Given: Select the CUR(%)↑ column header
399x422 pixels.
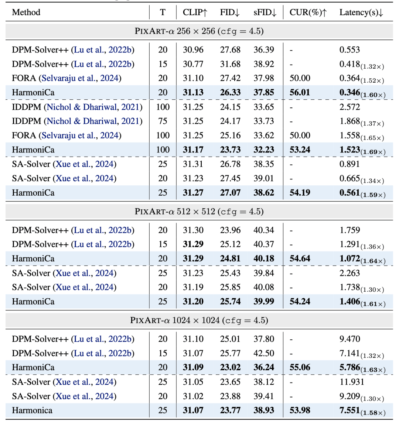Looking at the screenshot, I should 308,12.
